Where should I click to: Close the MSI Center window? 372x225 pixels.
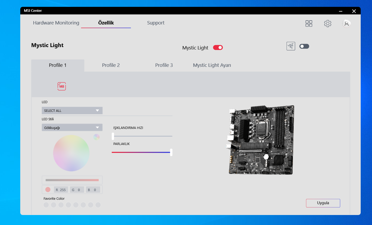[x=354, y=11]
